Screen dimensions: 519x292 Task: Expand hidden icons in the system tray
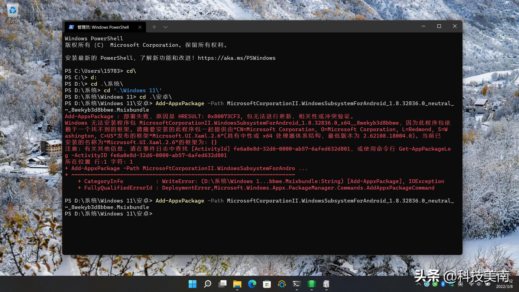coord(419,284)
